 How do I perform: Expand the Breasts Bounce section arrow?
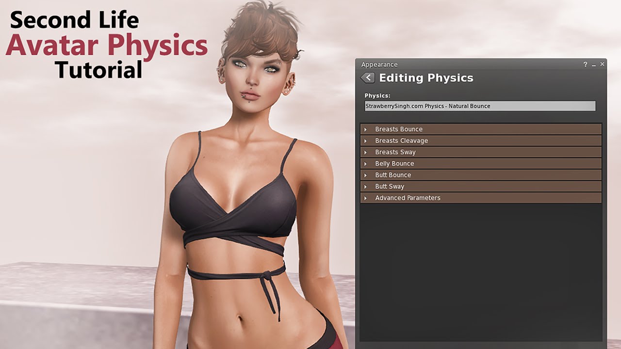365,129
